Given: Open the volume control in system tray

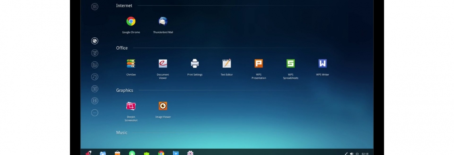Looking at the screenshot, I should (352, 153).
